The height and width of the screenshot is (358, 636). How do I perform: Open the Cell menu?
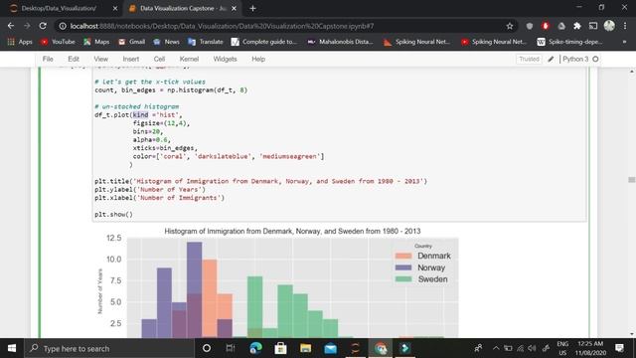(x=159, y=59)
